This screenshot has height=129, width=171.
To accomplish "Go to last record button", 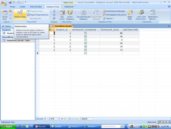I will [62, 119].
